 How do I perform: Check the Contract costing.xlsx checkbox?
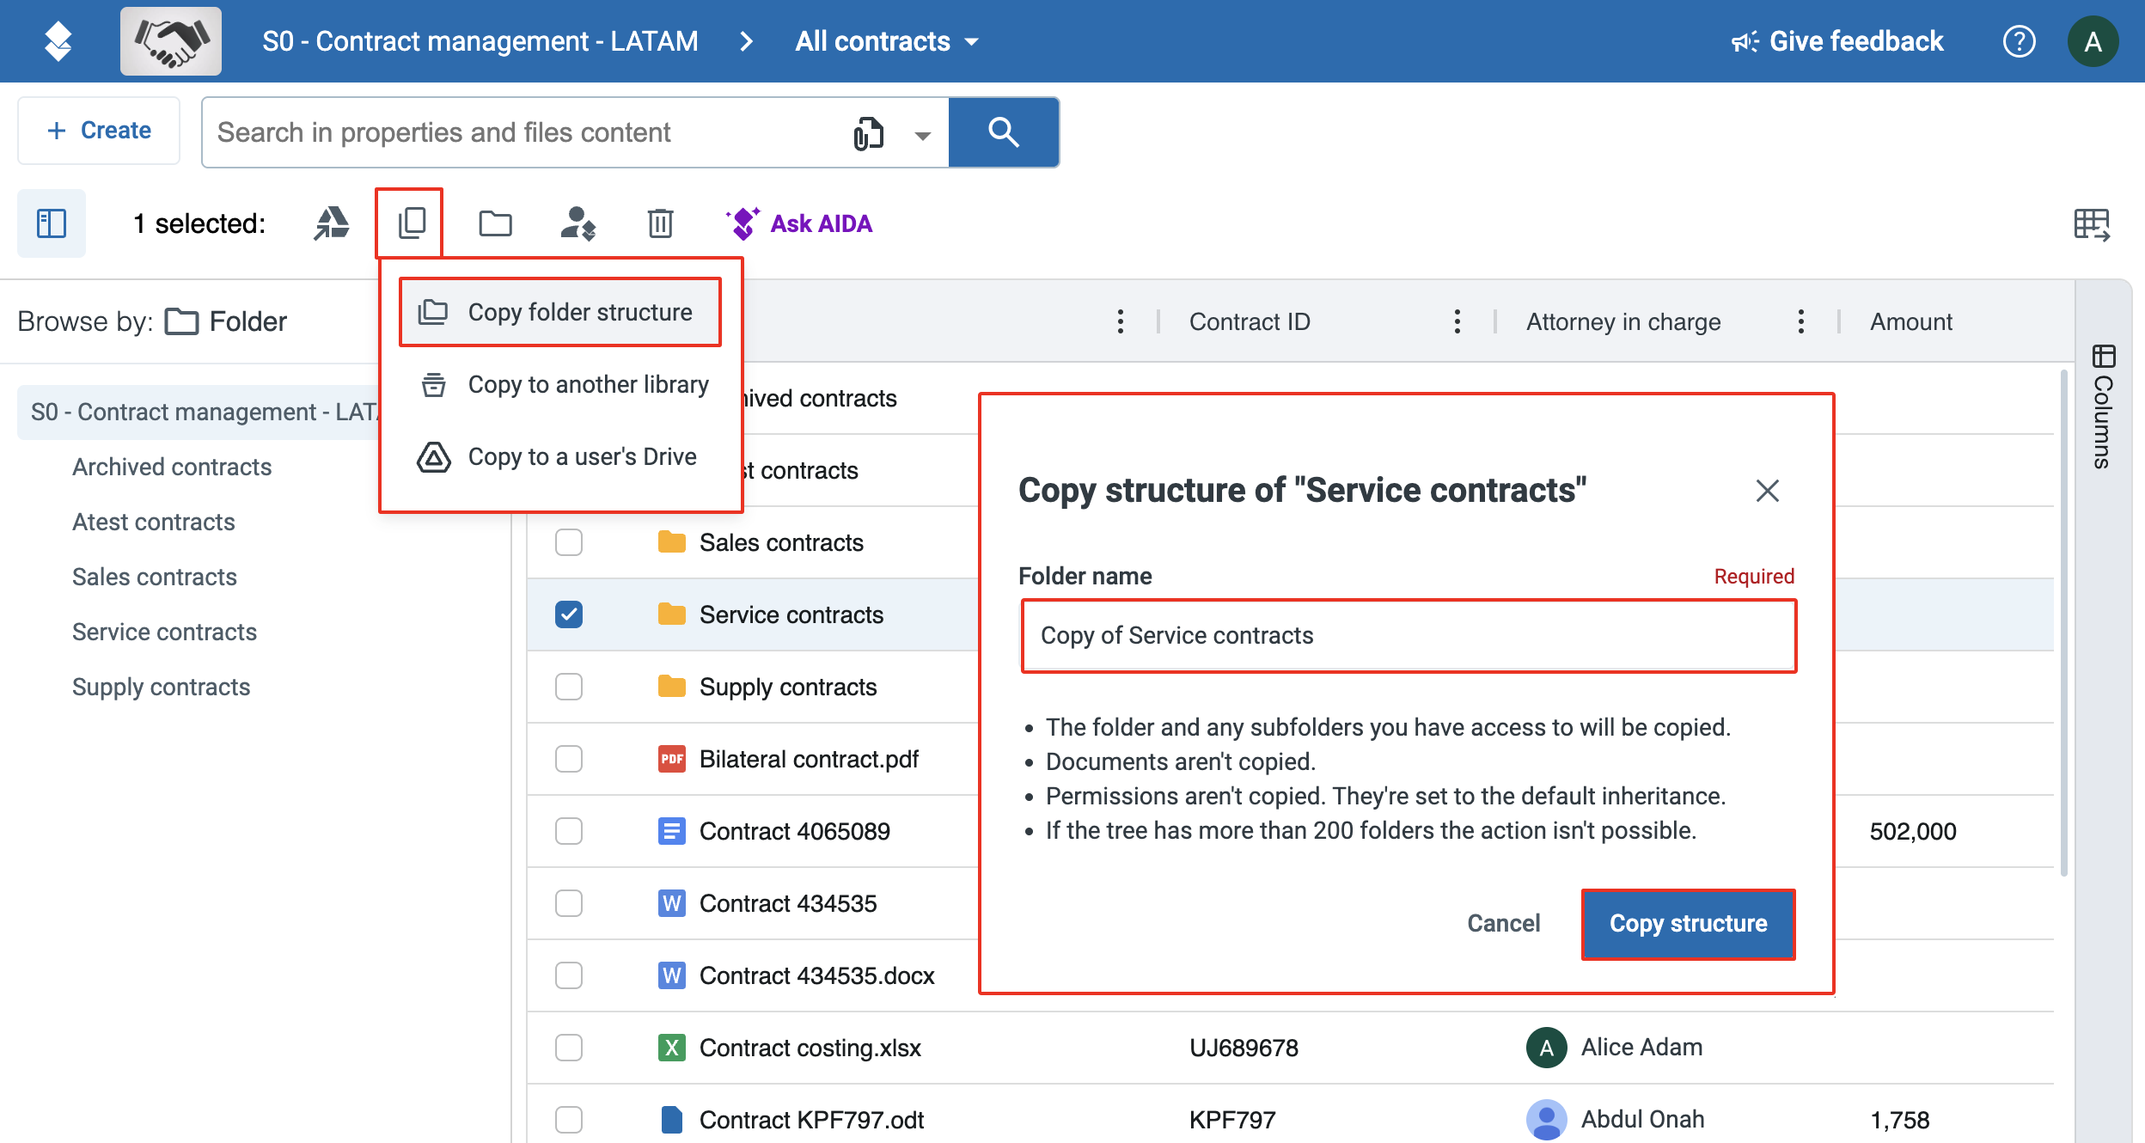(568, 1048)
